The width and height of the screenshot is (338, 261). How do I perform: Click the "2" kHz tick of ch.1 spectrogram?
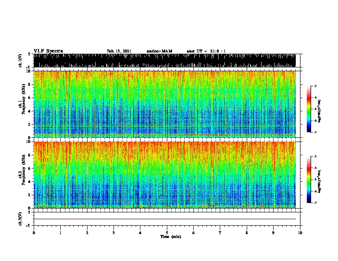[x=30, y=125]
